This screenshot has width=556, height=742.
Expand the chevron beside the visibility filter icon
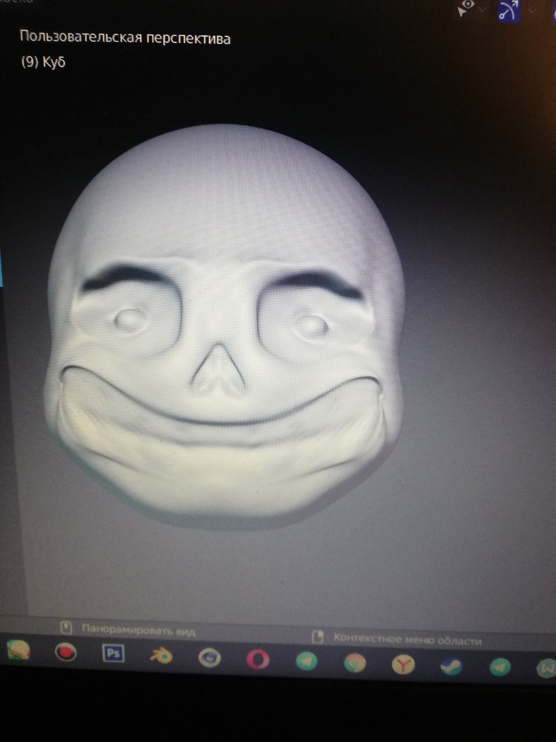click(x=482, y=9)
